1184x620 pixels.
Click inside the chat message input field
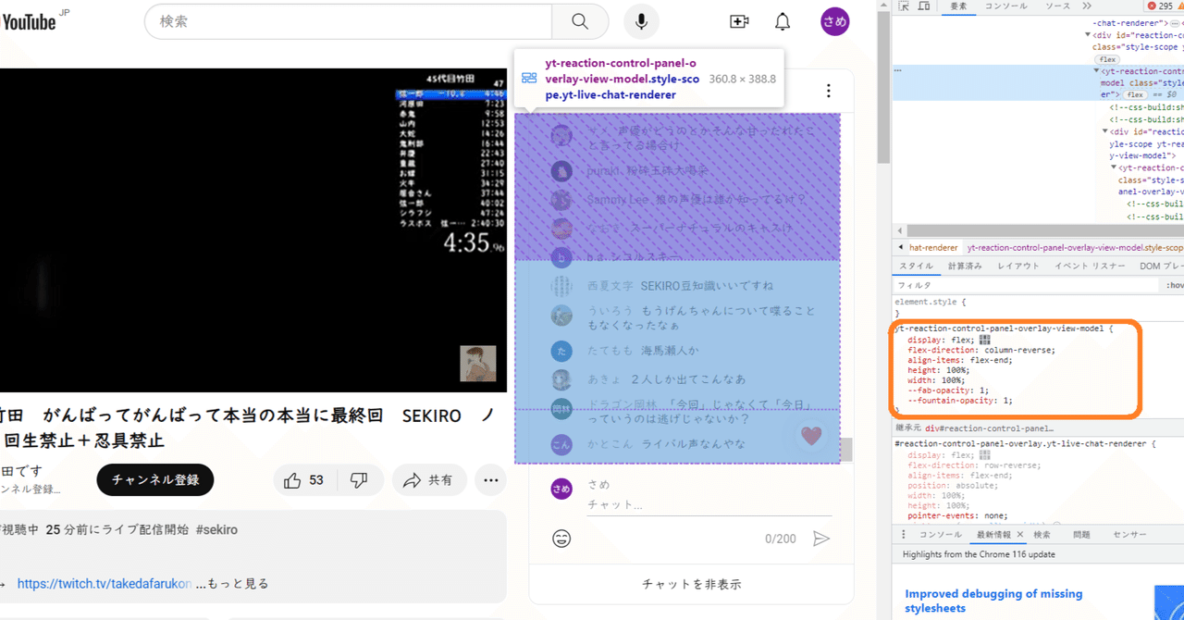[703, 504]
